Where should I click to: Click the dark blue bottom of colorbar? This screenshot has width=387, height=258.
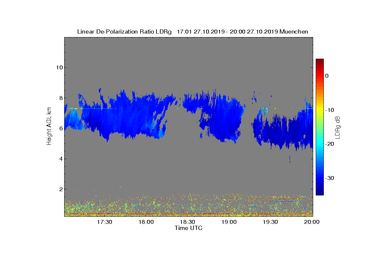click(x=320, y=193)
